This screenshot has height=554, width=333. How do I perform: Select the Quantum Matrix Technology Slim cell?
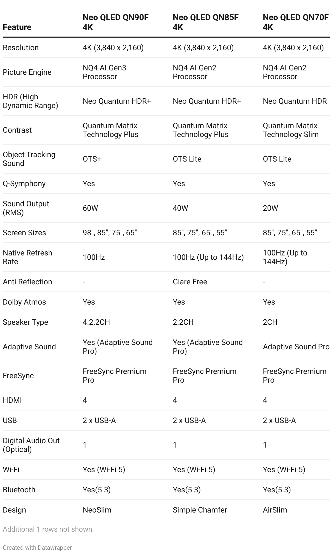[x=291, y=130]
